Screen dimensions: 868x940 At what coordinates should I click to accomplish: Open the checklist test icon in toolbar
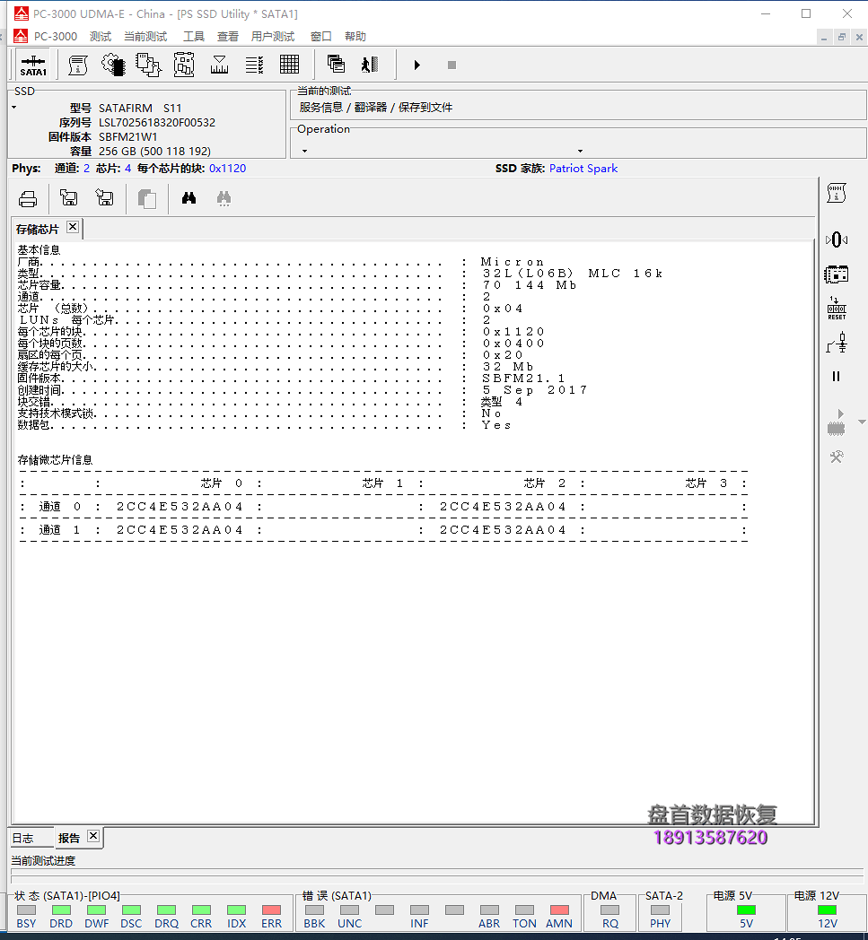click(254, 65)
